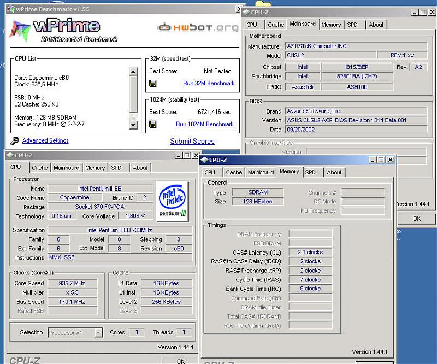437x364 pixels.
Task: Minimize the Memory CPU-Z window
Action: (373, 160)
